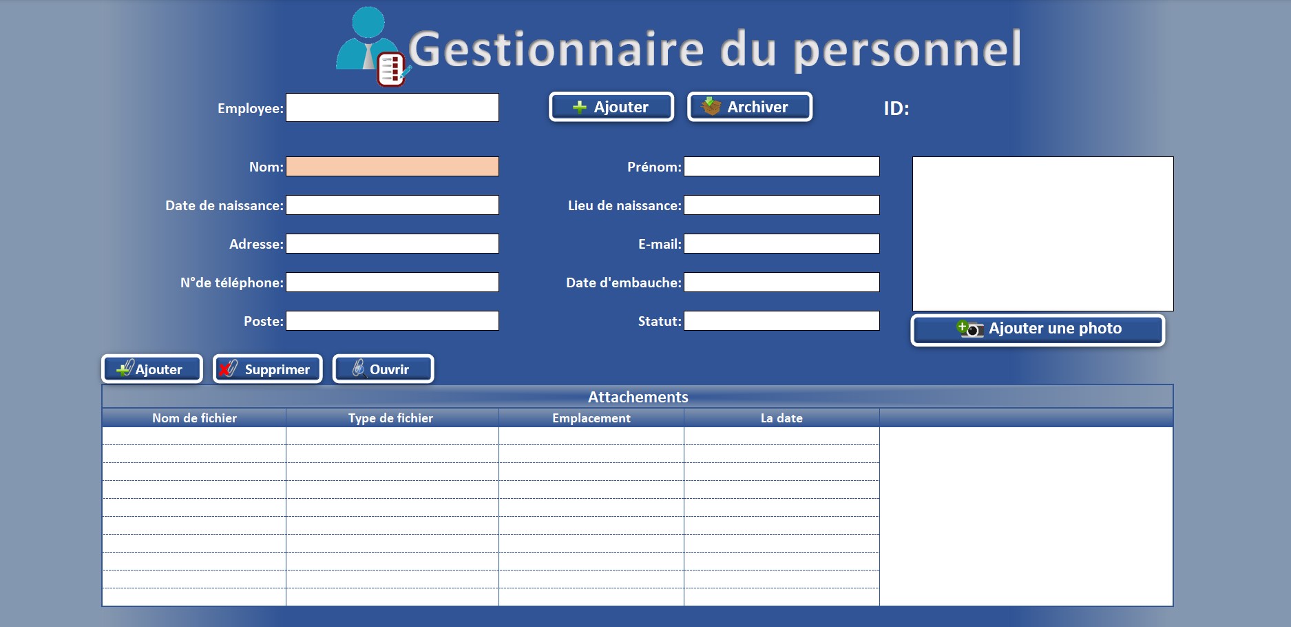Add an attachment with lower Ajouter button

[x=152, y=369]
